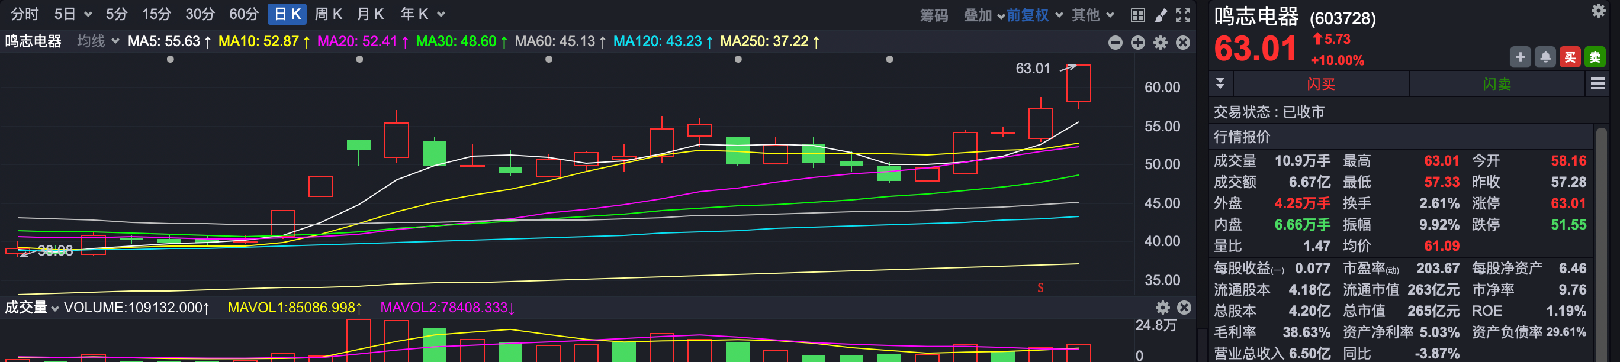Expand the 均线 indicator dropdown
This screenshot has width=1620, height=362.
98,41
